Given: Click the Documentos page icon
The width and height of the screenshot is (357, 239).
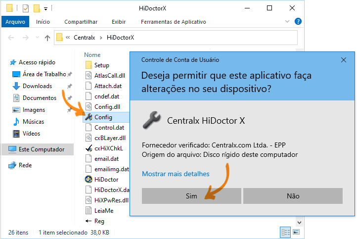Looking at the screenshot, I should pos(16,98).
